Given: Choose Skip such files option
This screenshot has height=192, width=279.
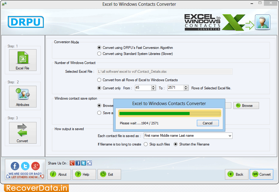Looking at the screenshot, I should click(146, 144).
